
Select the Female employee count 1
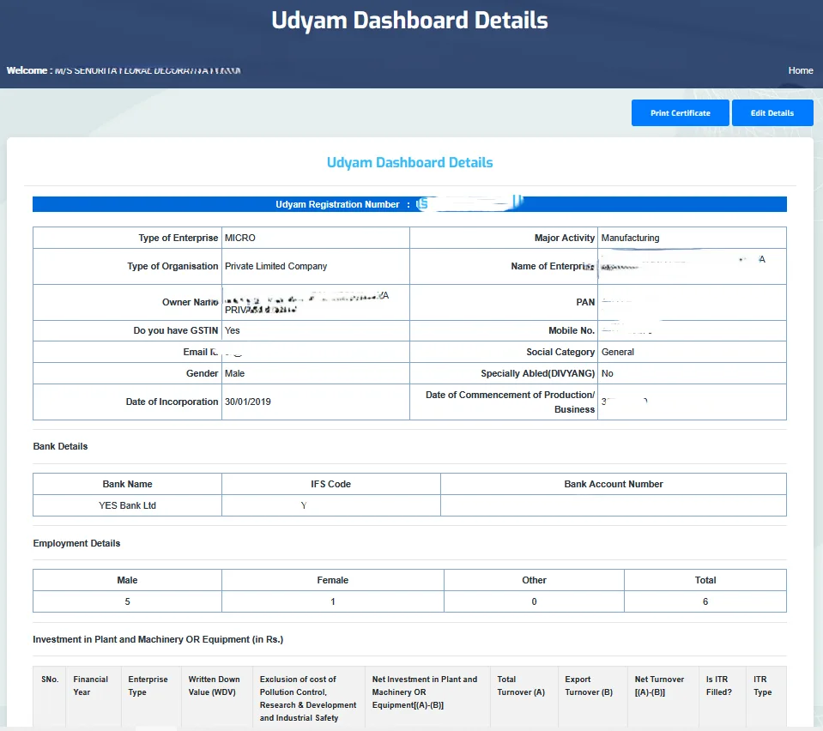pos(333,601)
